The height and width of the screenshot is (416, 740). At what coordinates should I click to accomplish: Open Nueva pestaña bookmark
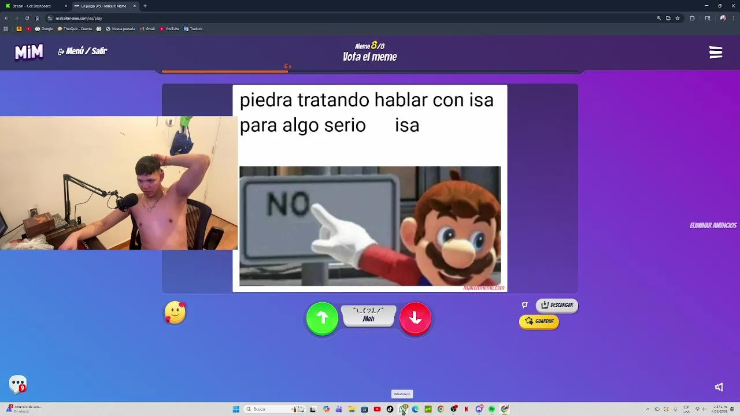[x=120, y=28]
